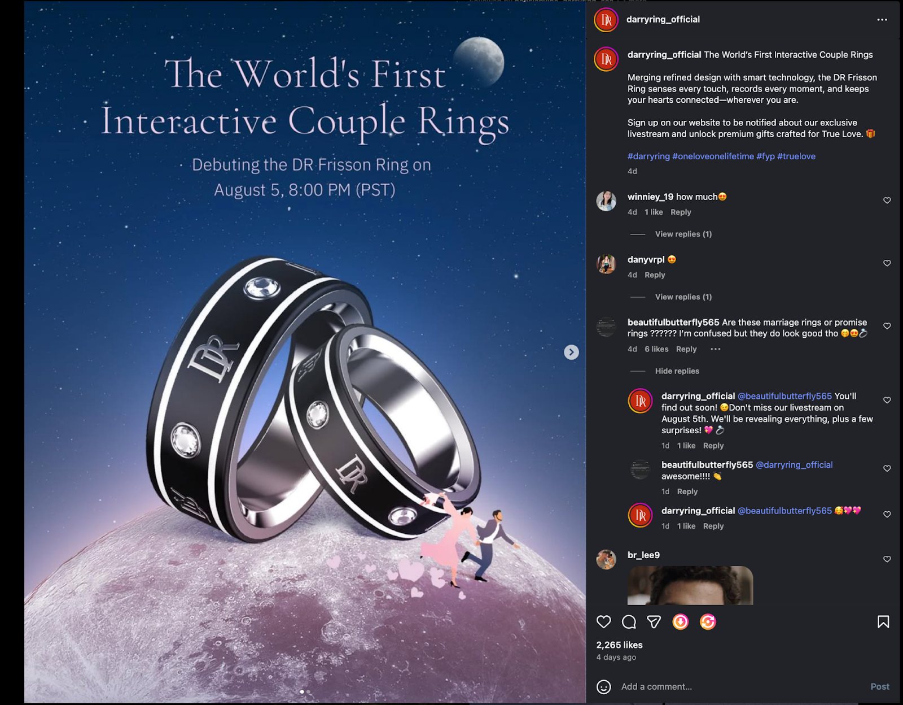
Task: Click the pink repost extension icon
Action: tap(708, 622)
